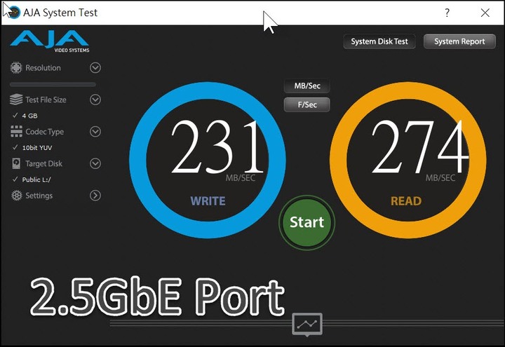Expand the Target Disk dropdown arrow
The image size is (505, 347).
[95, 163]
